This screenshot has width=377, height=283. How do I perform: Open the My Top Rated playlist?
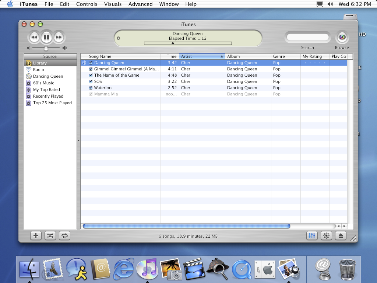click(50, 90)
